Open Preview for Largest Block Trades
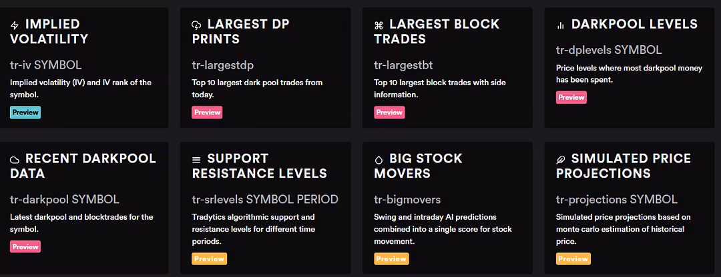721x277 pixels. tap(389, 113)
